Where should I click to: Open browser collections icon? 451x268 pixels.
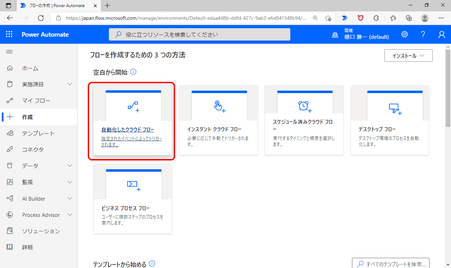(x=409, y=18)
